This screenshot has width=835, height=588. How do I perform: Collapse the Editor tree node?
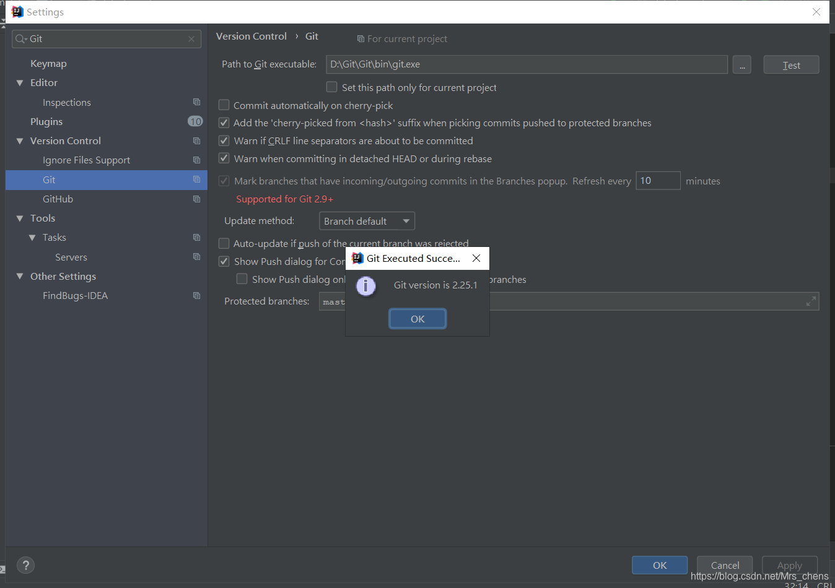[20, 83]
